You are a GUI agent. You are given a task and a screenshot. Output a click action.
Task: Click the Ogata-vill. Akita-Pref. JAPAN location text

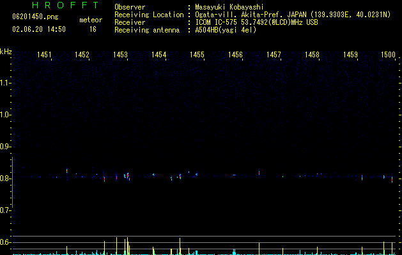click(293, 15)
